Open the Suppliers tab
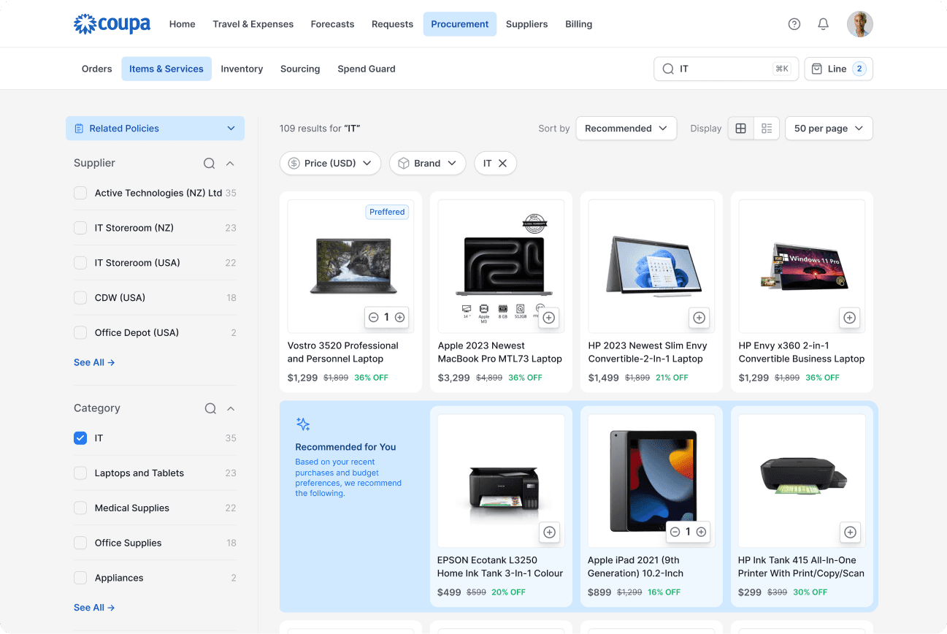The width and height of the screenshot is (947, 634). pos(526,24)
